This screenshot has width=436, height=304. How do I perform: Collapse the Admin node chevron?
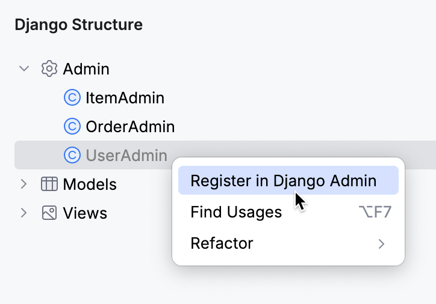click(24, 68)
